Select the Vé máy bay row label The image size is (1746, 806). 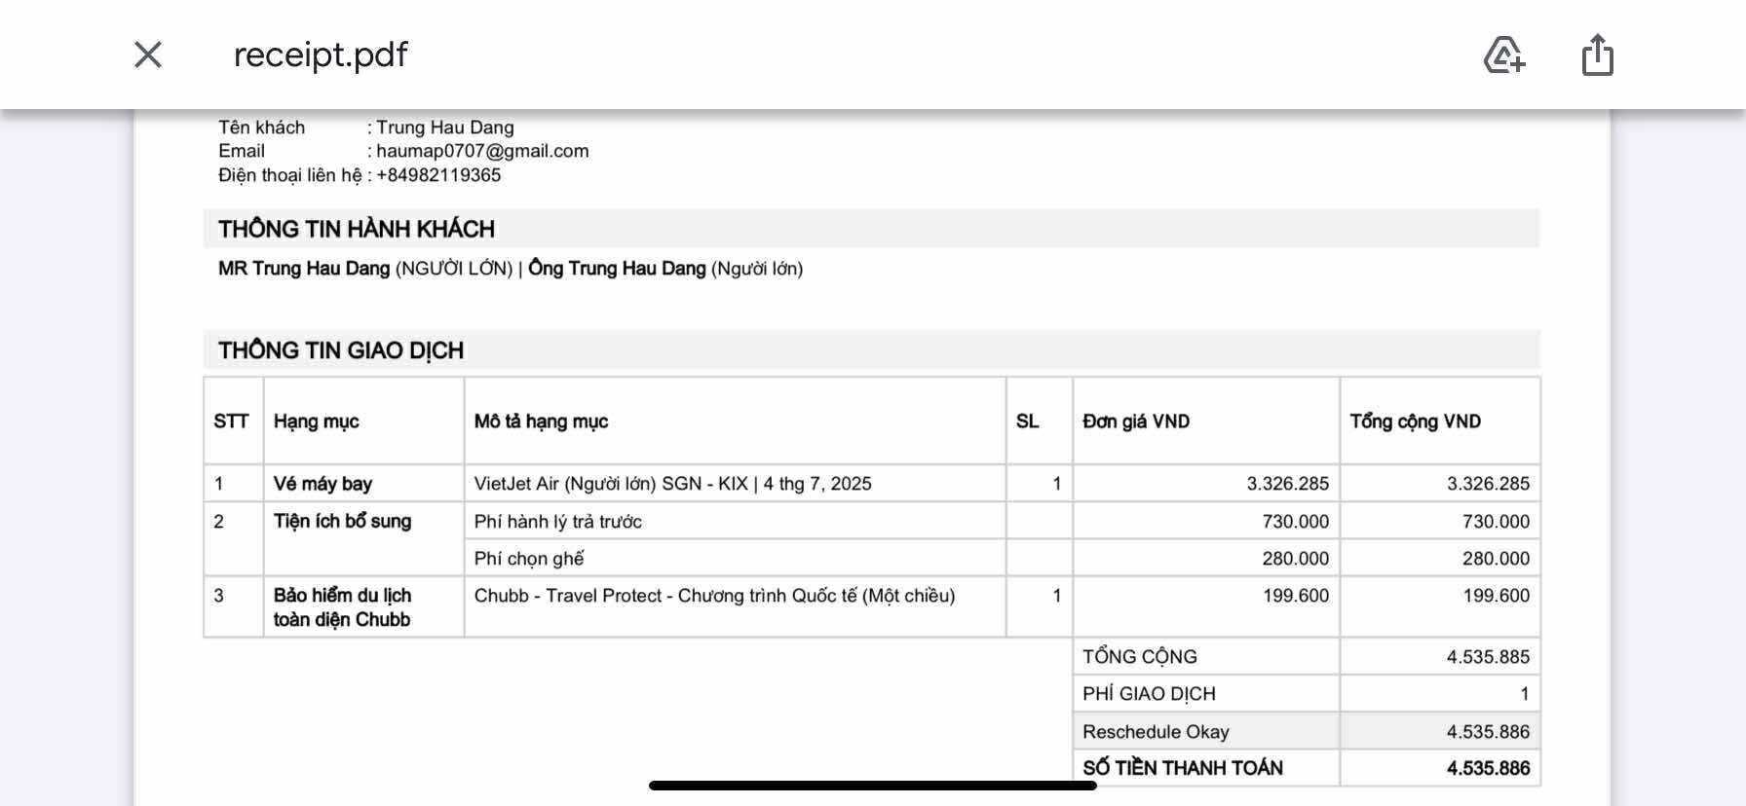[323, 484]
